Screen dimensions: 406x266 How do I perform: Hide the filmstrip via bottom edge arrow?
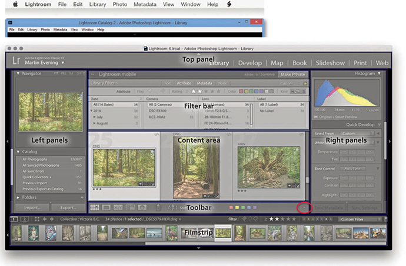coord(199,248)
